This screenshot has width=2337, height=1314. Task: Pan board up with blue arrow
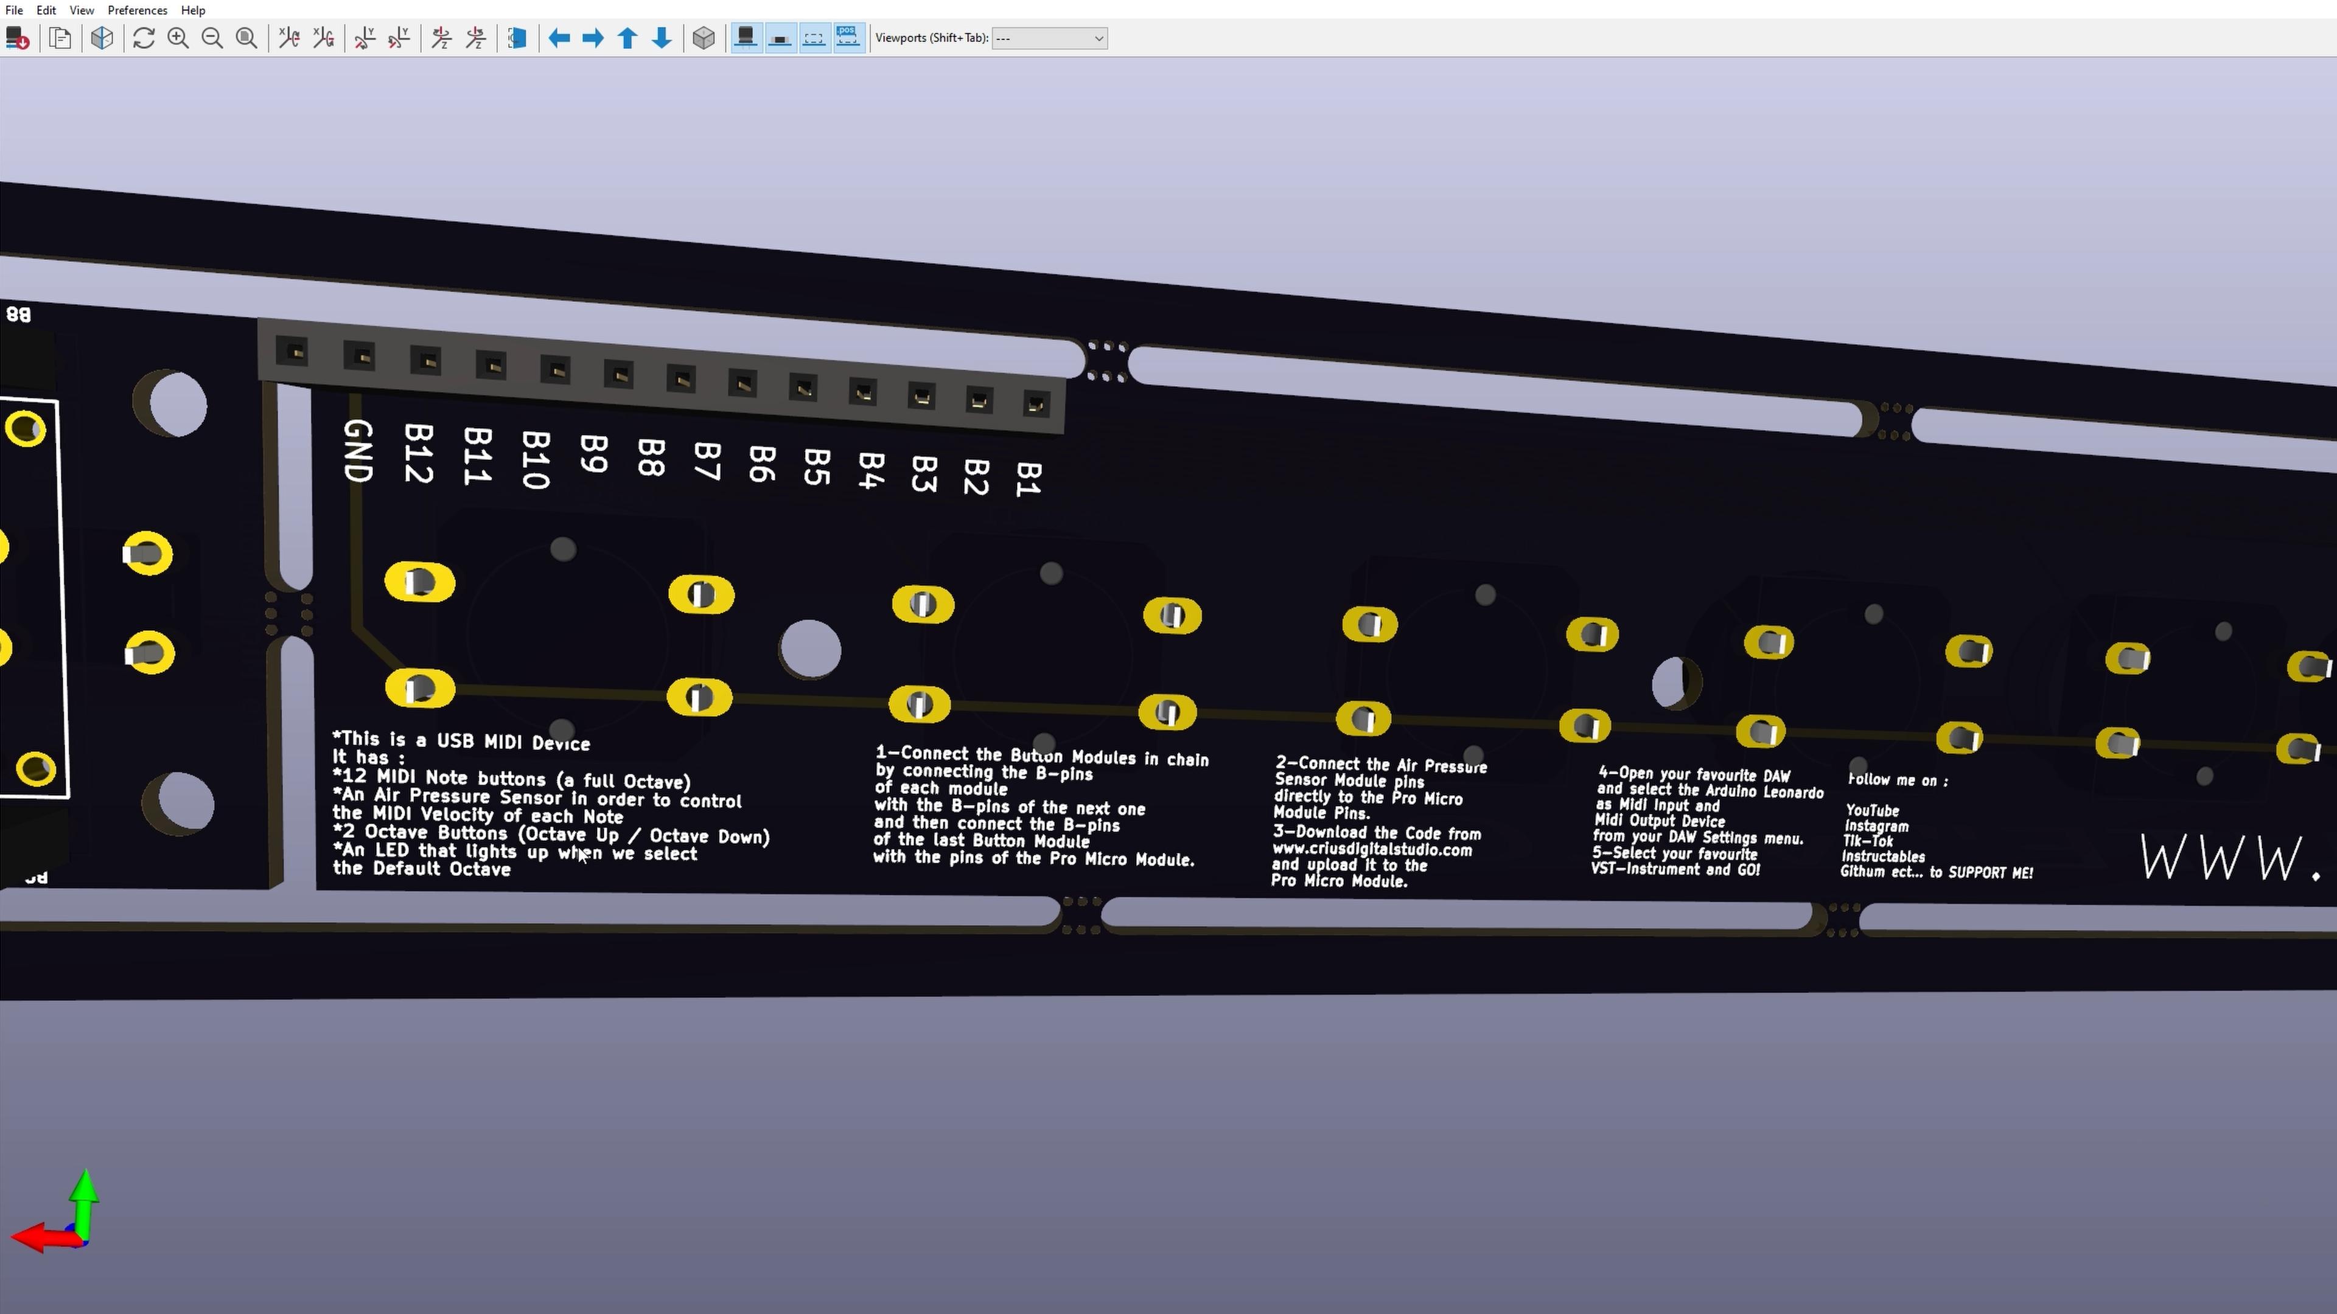click(627, 38)
